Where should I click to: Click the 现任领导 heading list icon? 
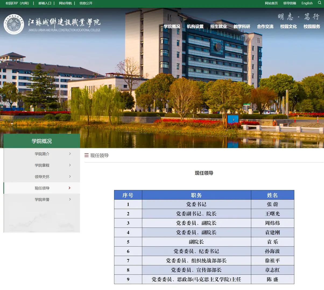(x=86, y=155)
